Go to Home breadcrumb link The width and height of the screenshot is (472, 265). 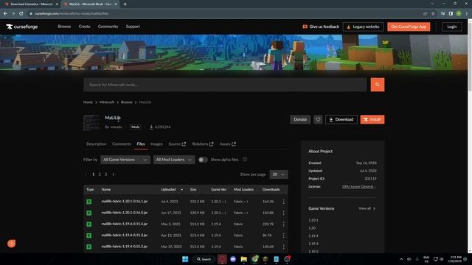(x=88, y=102)
